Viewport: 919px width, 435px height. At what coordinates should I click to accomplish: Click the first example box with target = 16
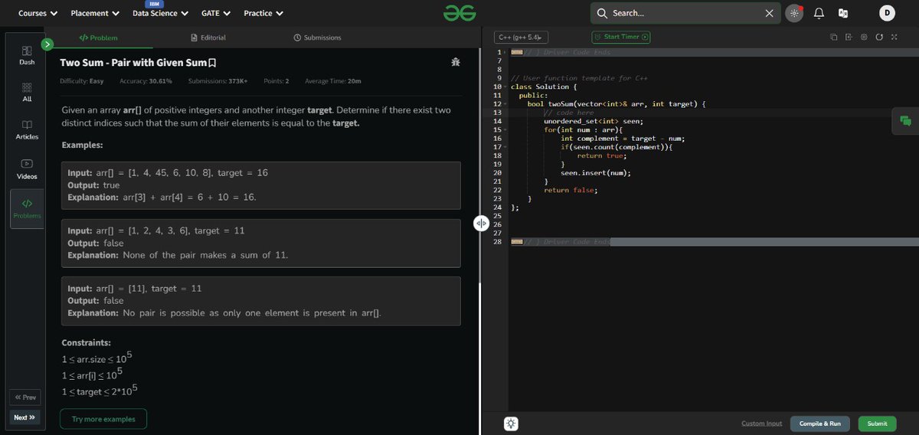point(260,185)
